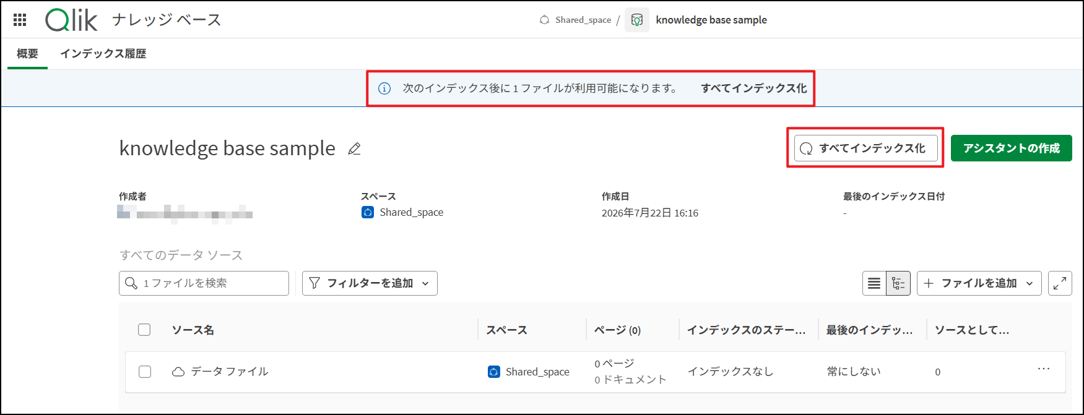This screenshot has height=415, width=1084.
Task: Click the Qlik logo
Action: (x=71, y=20)
